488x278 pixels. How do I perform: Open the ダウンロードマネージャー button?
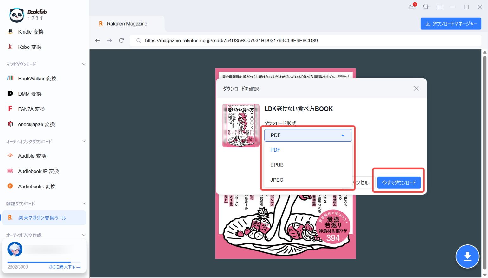click(x=451, y=24)
